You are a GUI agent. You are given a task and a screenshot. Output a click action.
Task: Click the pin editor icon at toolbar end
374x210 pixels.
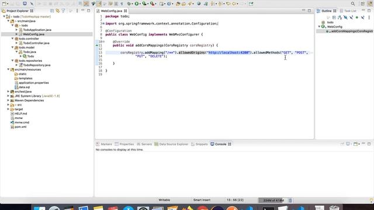coord(251,3)
